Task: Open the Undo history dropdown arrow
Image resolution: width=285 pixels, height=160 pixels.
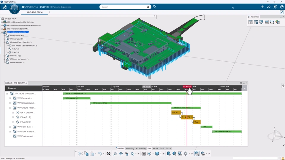Action: (x=104, y=154)
